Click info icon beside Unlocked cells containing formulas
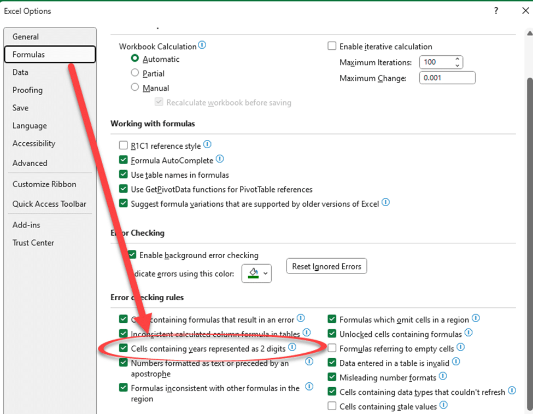 (x=468, y=333)
